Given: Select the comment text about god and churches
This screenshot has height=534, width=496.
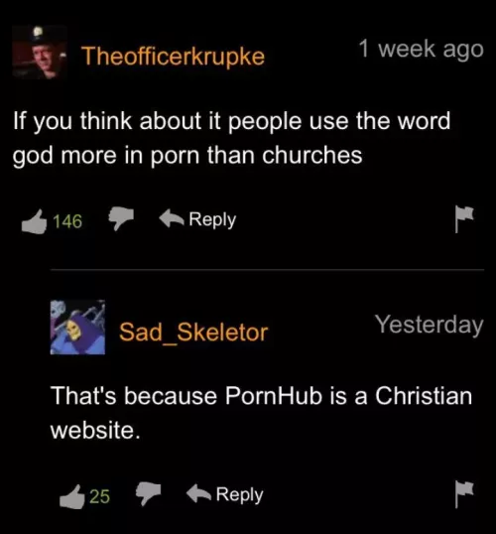Looking at the screenshot, I should click(x=232, y=138).
